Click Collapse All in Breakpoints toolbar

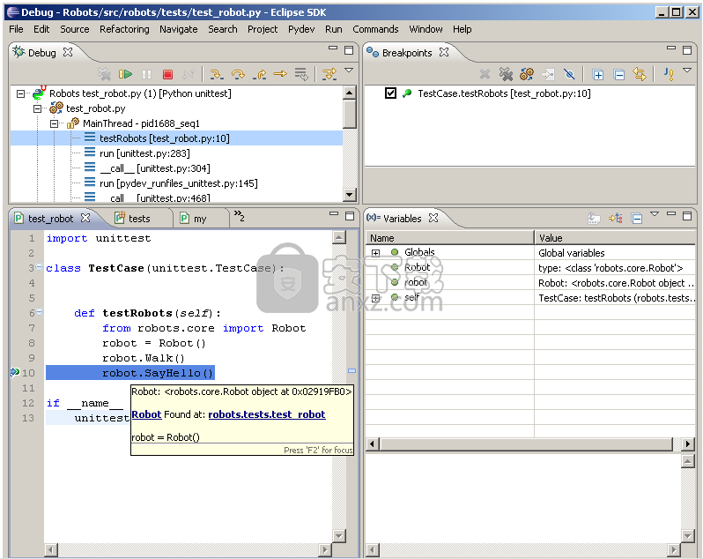[619, 74]
